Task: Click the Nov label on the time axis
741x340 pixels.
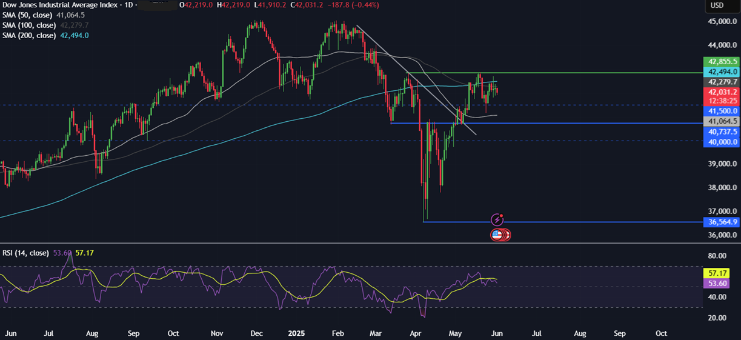Action: pos(218,333)
